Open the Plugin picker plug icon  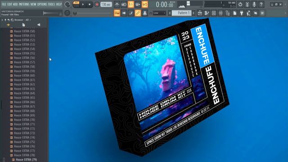(242, 13)
